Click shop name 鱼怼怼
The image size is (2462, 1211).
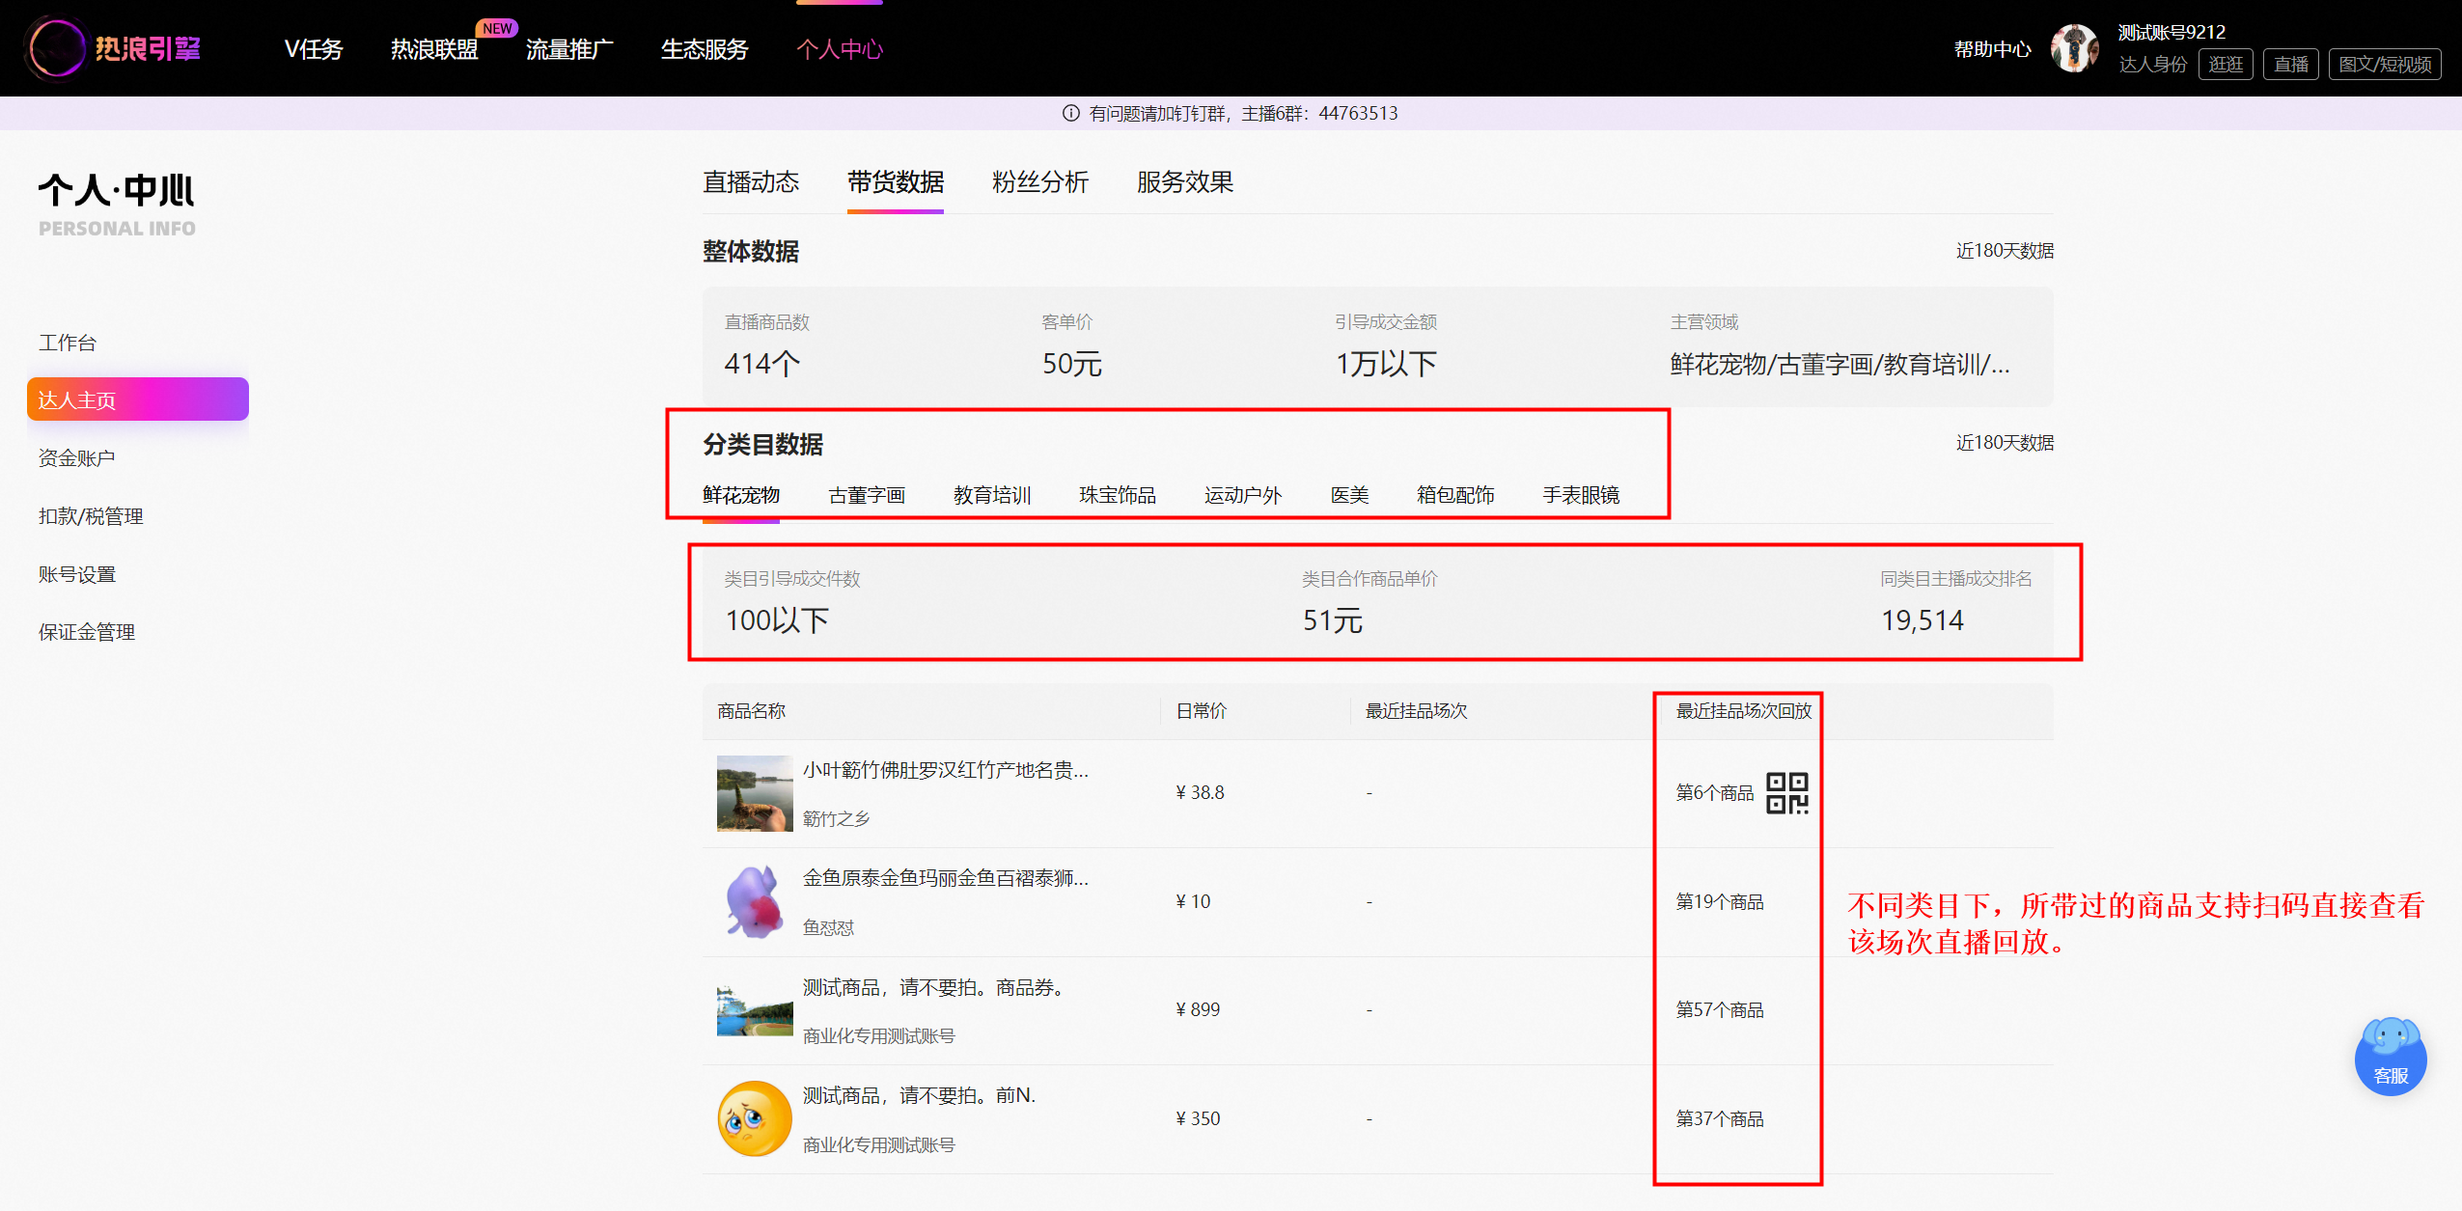click(x=828, y=927)
